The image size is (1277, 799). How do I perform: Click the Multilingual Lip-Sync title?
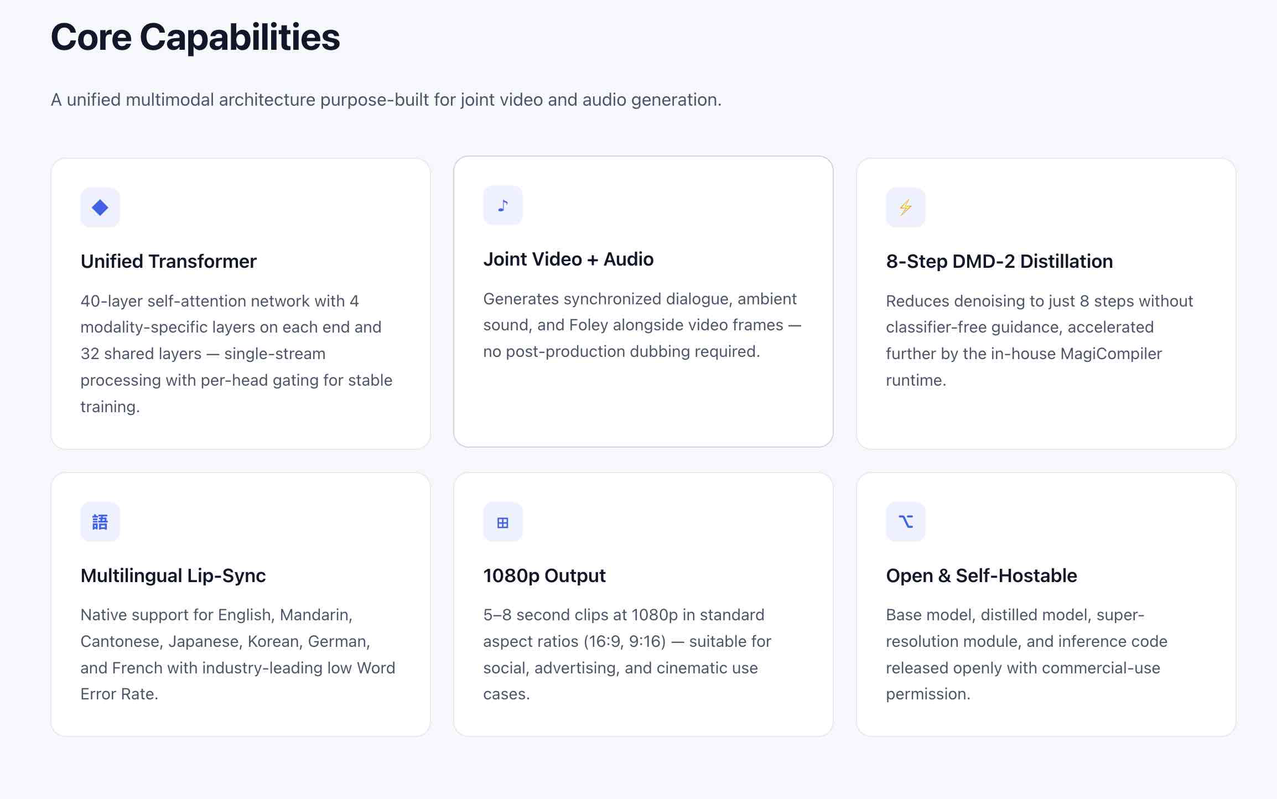173,575
